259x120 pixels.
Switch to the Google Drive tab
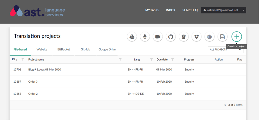tap(107, 49)
